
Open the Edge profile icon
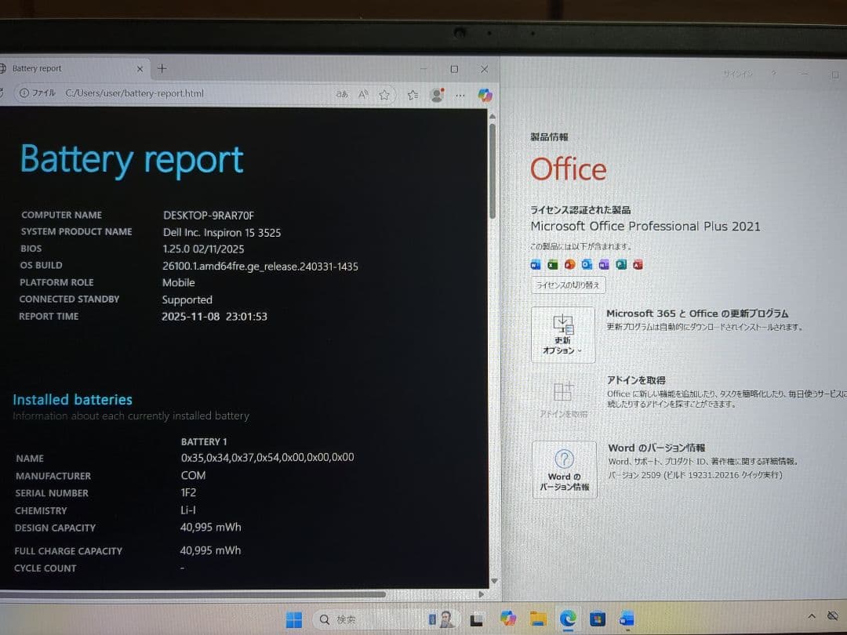(437, 93)
